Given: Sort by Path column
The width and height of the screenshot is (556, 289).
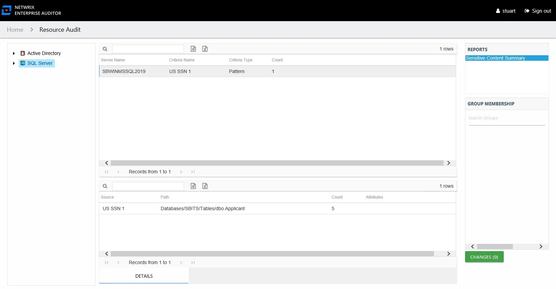Looking at the screenshot, I should coord(165,197).
